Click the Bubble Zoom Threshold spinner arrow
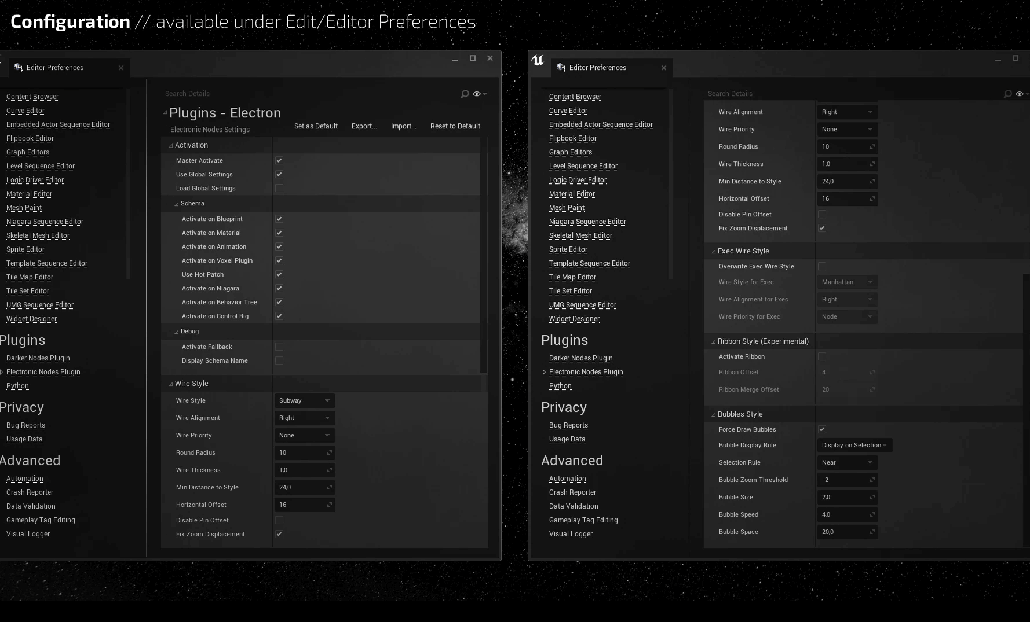1030x622 pixels. click(x=872, y=480)
